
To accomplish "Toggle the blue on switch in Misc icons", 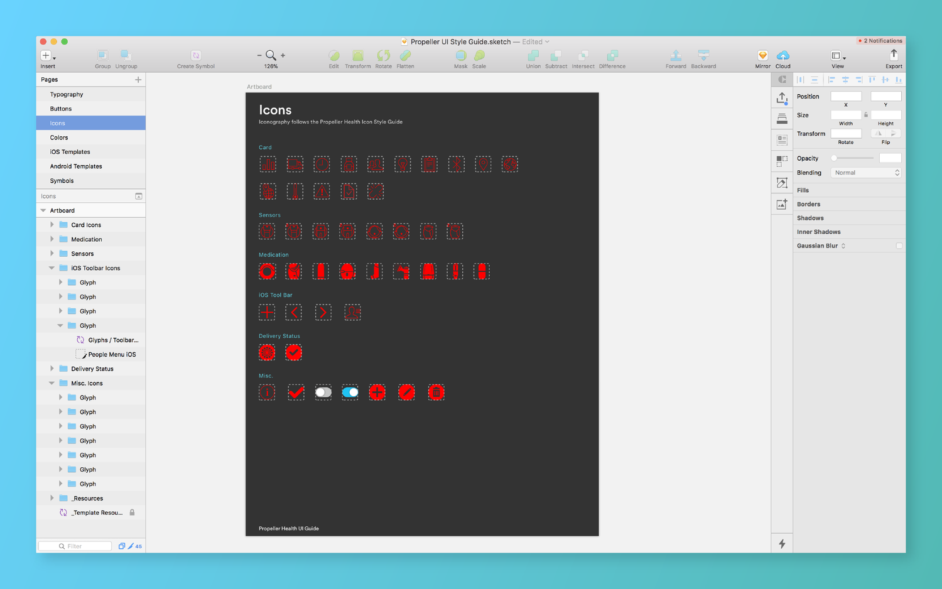I will (x=350, y=392).
